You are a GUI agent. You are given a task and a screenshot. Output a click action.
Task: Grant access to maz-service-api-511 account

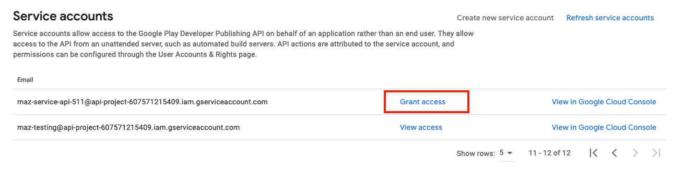(423, 102)
